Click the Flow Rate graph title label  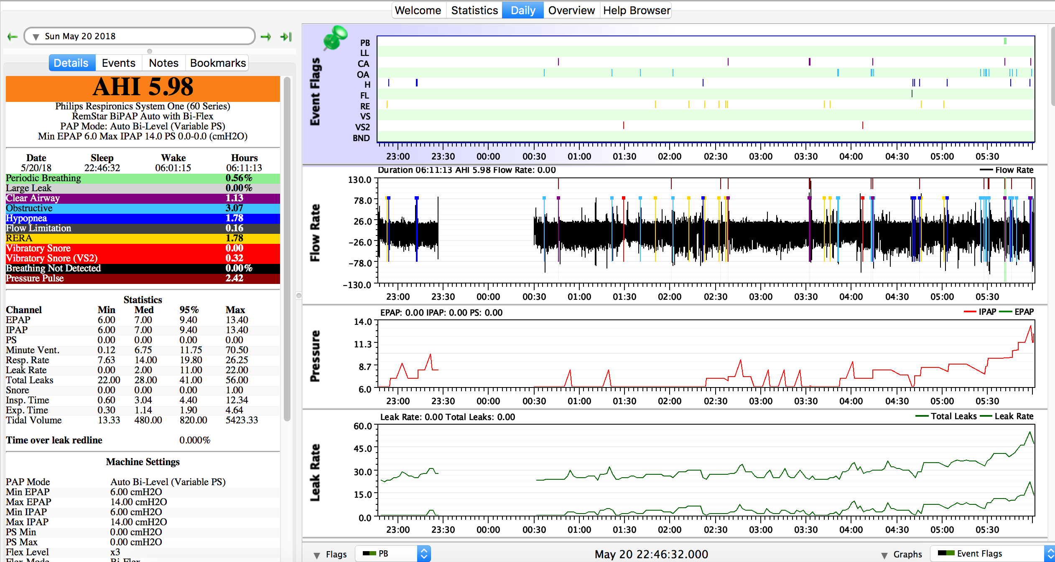315,233
